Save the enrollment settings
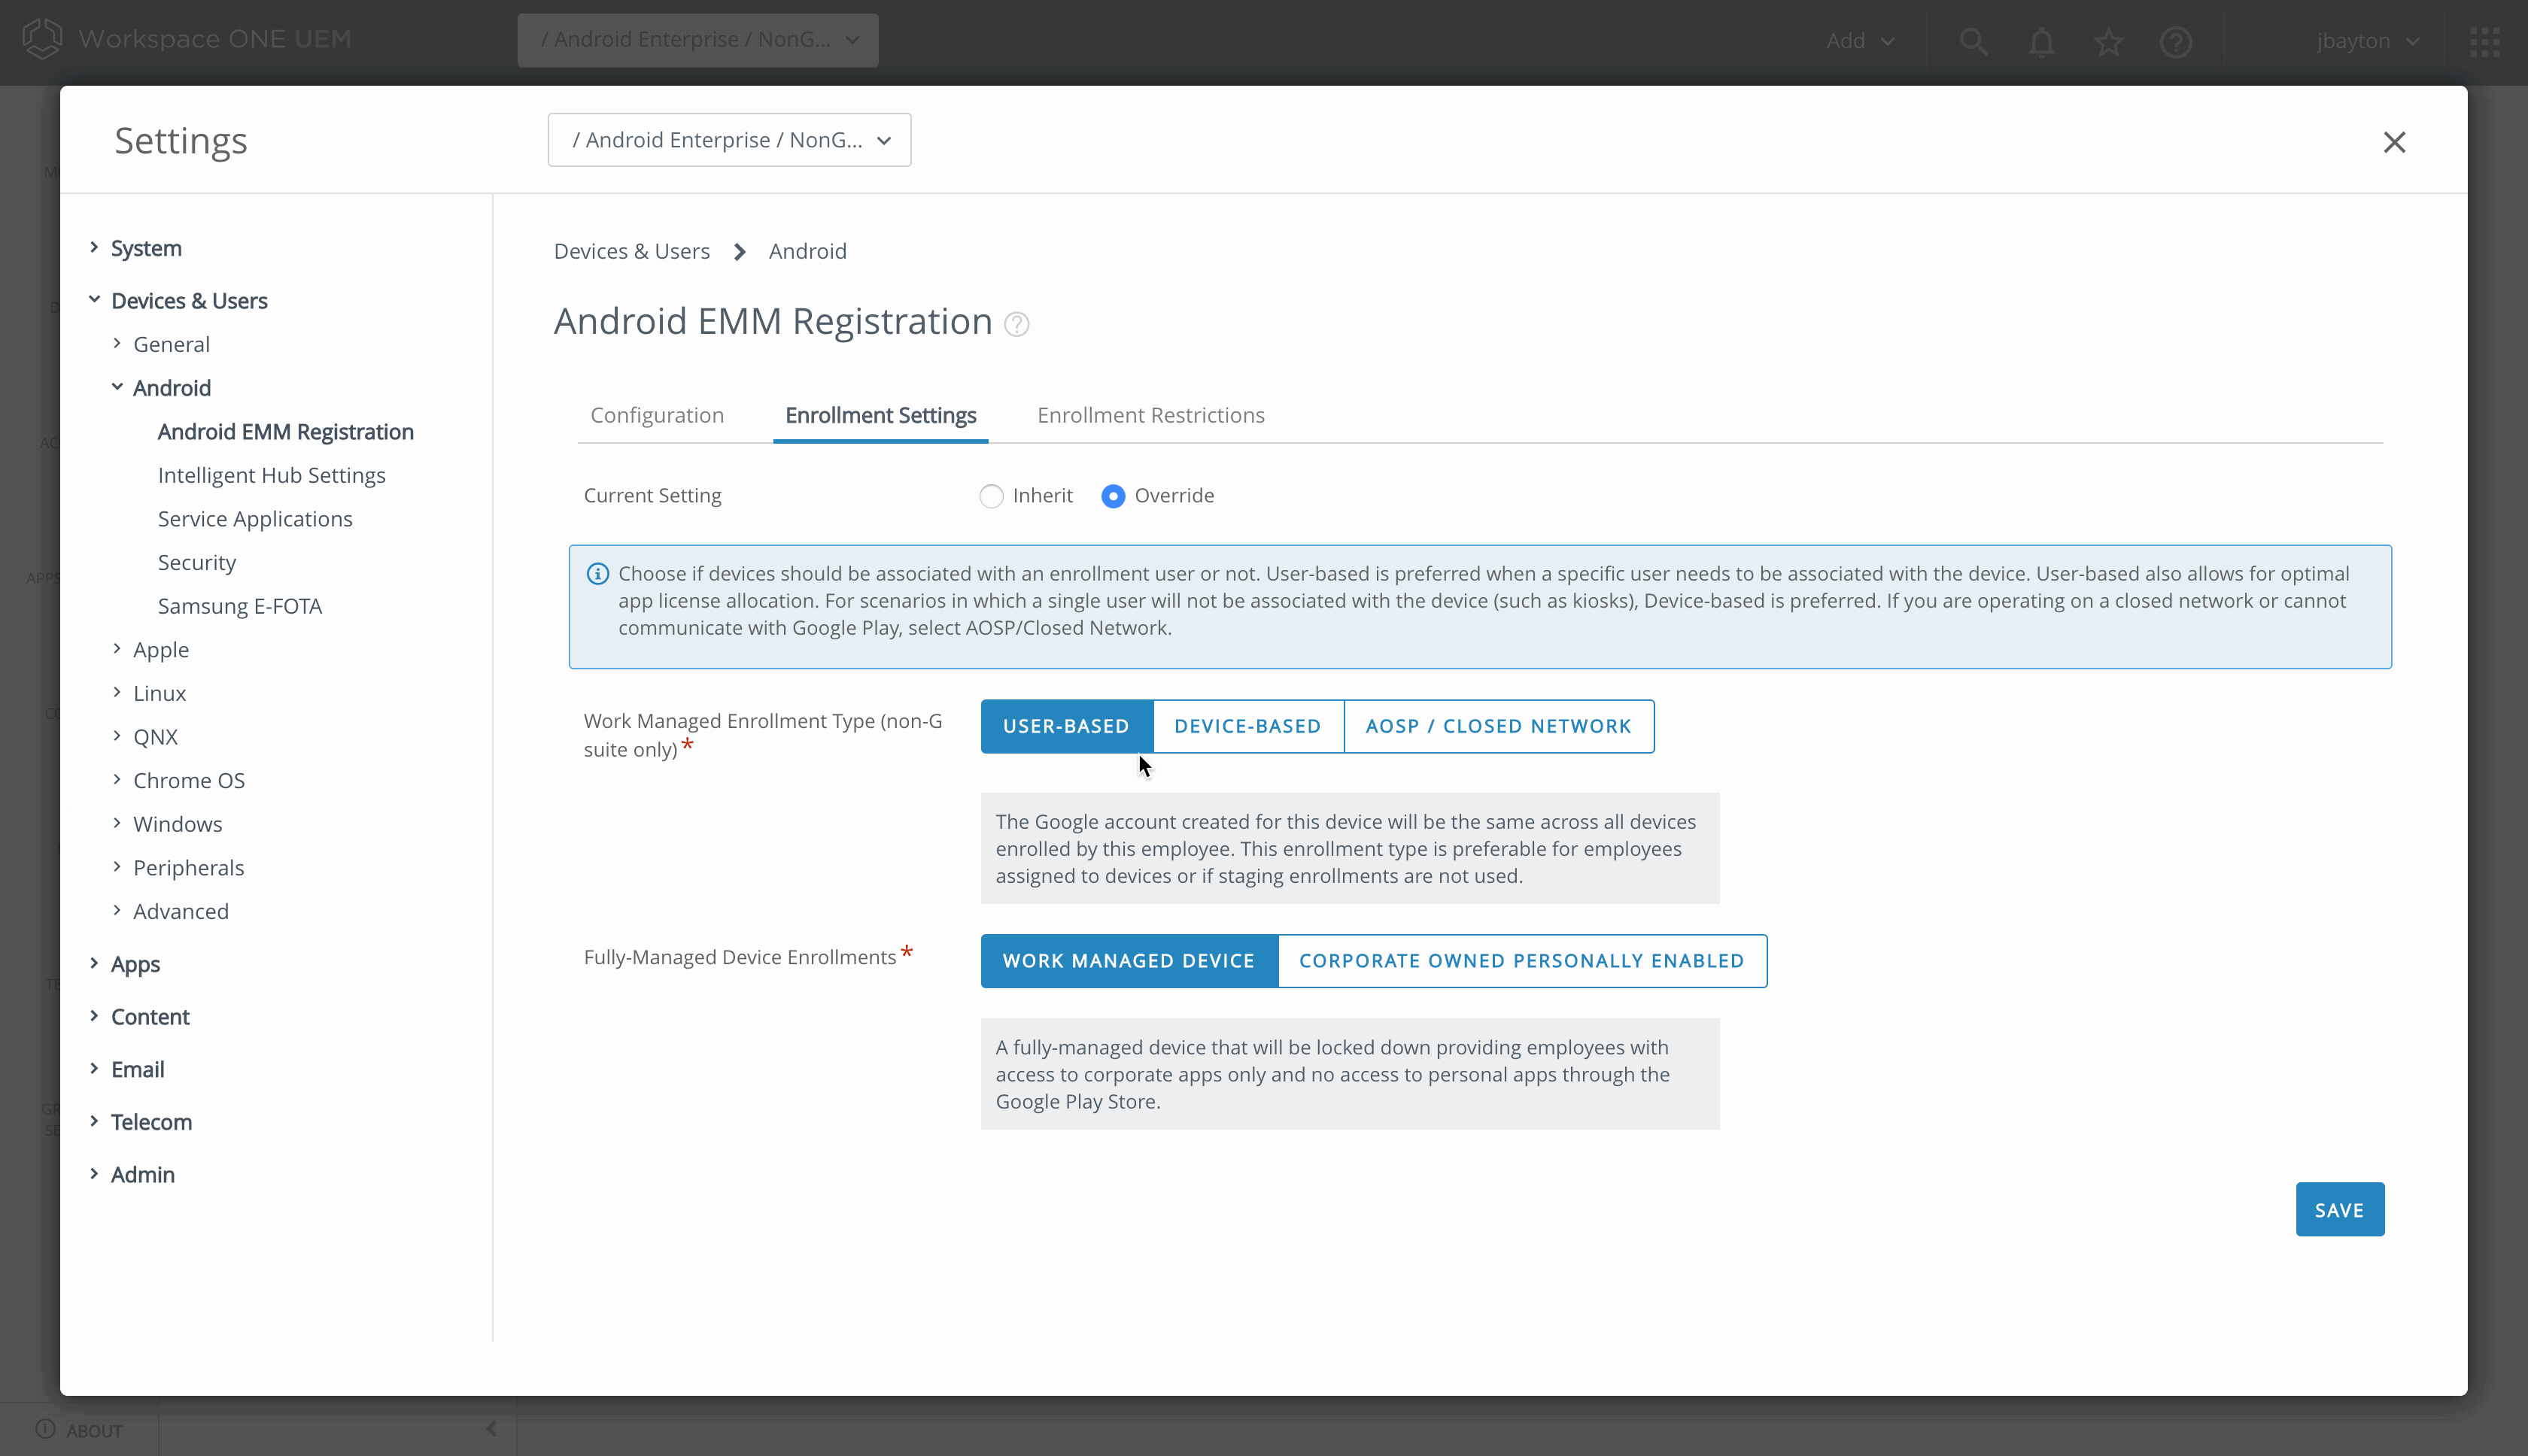 (2339, 1208)
